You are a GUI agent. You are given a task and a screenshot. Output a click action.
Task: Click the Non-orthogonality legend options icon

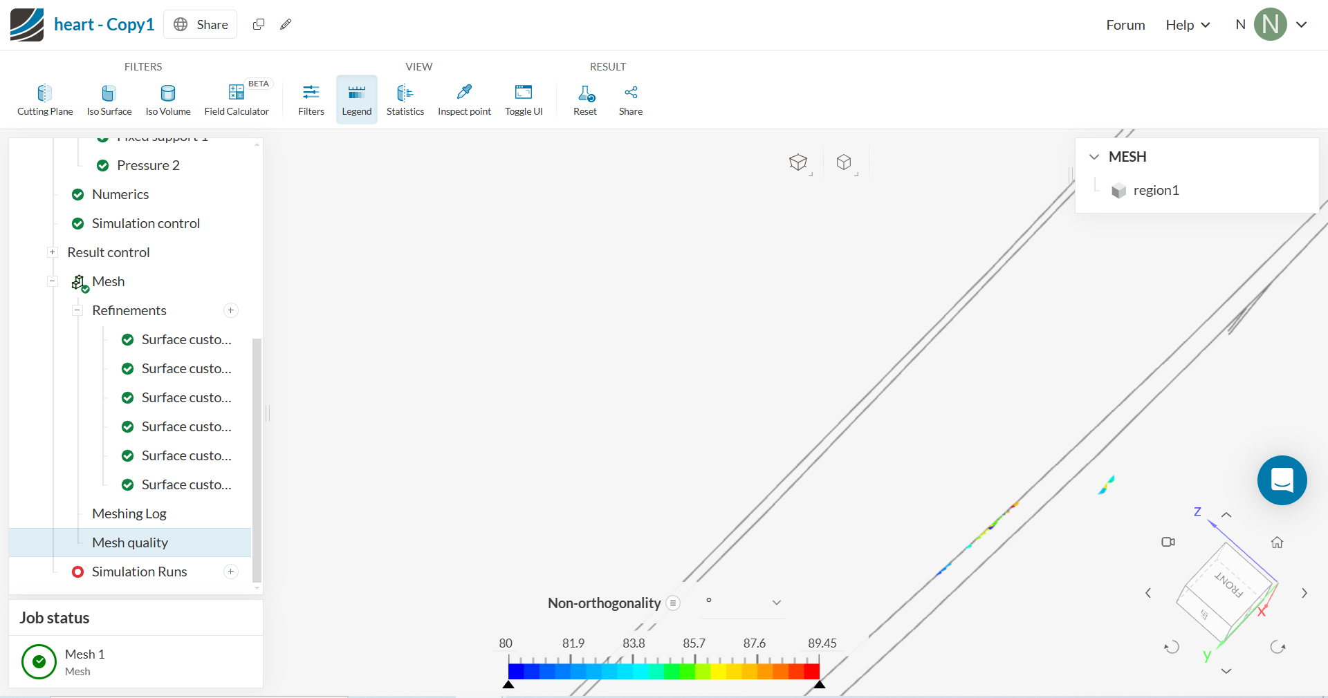[673, 603]
